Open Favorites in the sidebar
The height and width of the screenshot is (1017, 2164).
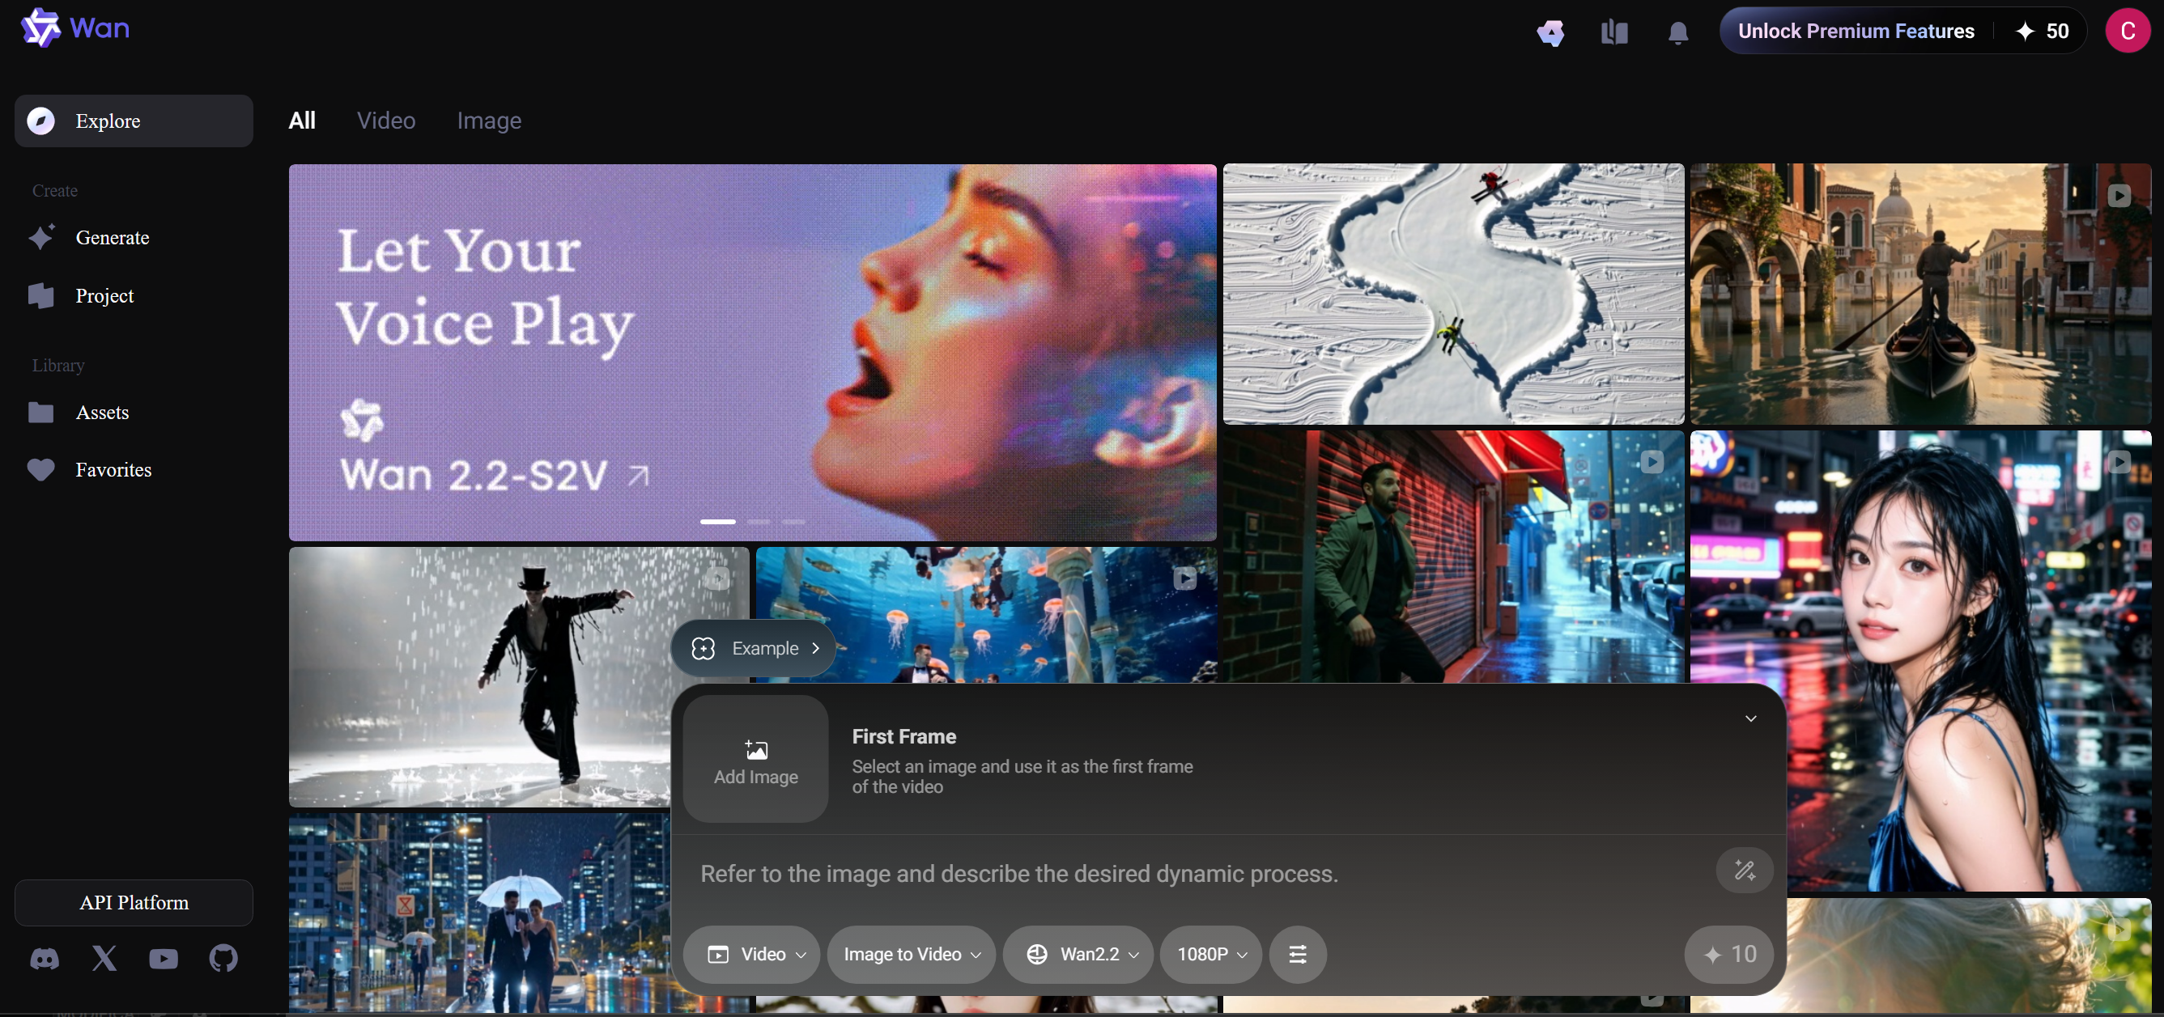coord(134,469)
